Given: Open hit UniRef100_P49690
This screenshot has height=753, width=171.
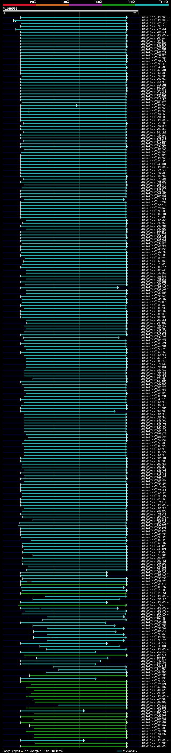Looking at the screenshot, I should click(x=153, y=46).
